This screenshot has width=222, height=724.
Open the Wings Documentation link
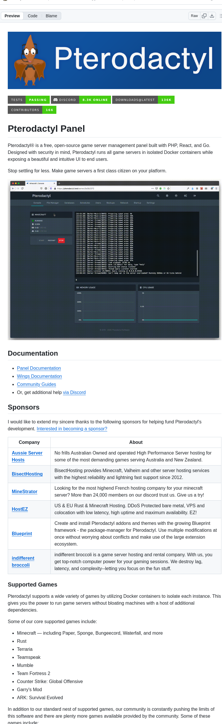[39, 376]
